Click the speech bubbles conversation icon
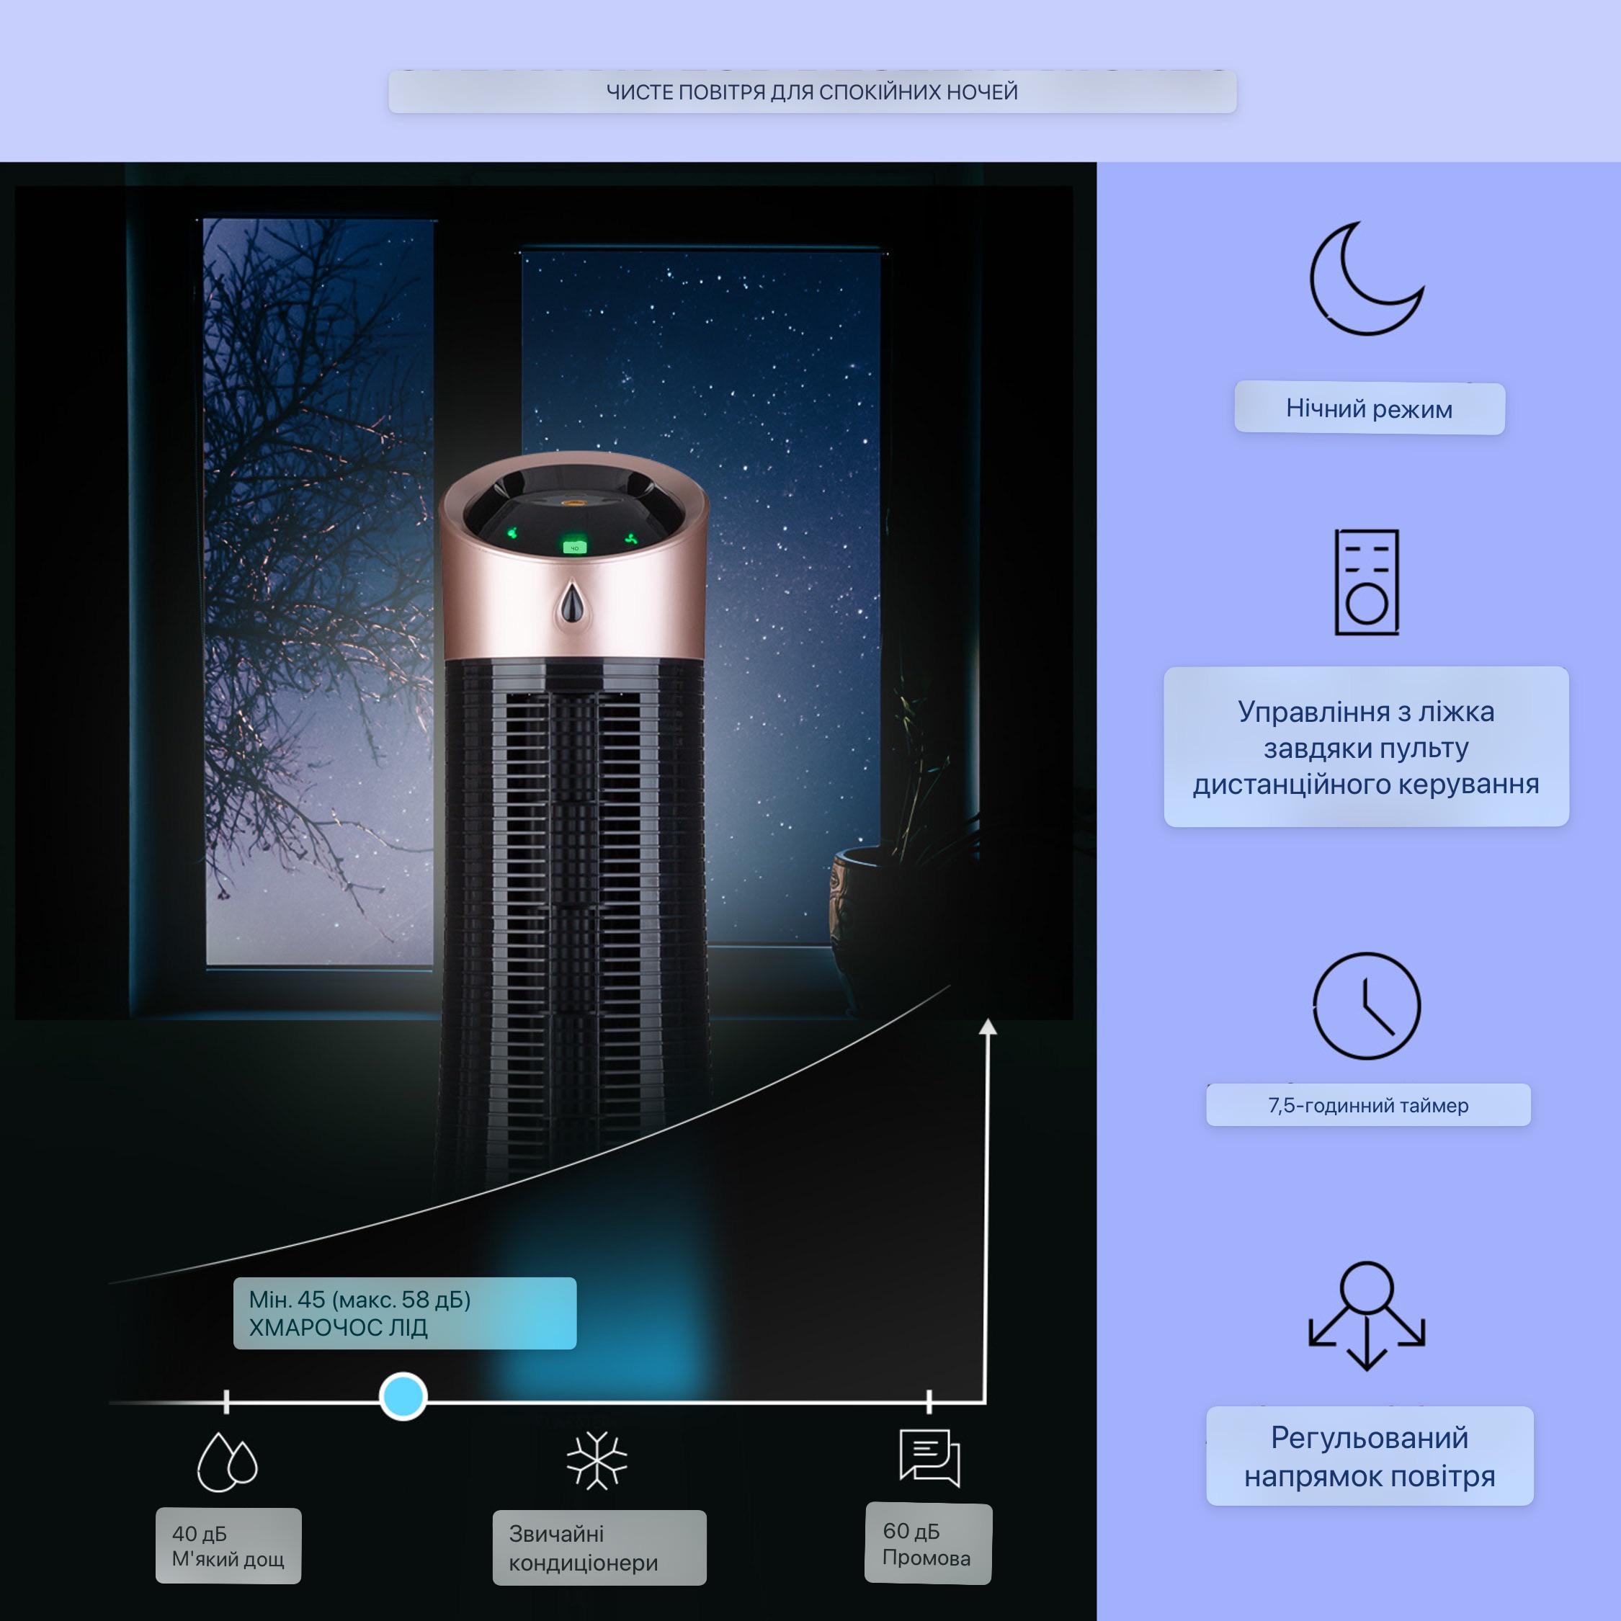 929,1458
